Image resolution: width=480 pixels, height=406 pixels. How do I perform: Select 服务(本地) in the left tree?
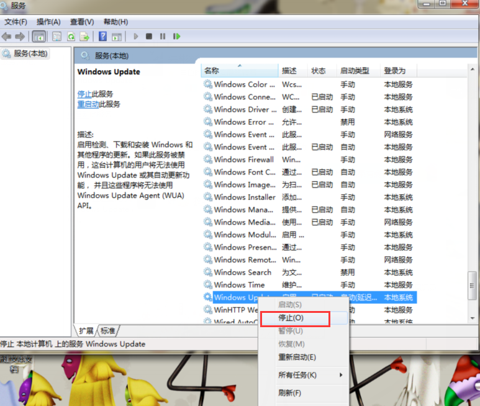point(25,53)
